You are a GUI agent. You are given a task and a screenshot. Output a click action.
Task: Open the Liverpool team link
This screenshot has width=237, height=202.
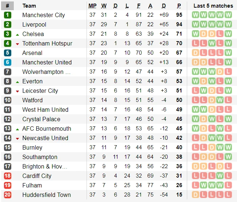tap(34, 24)
